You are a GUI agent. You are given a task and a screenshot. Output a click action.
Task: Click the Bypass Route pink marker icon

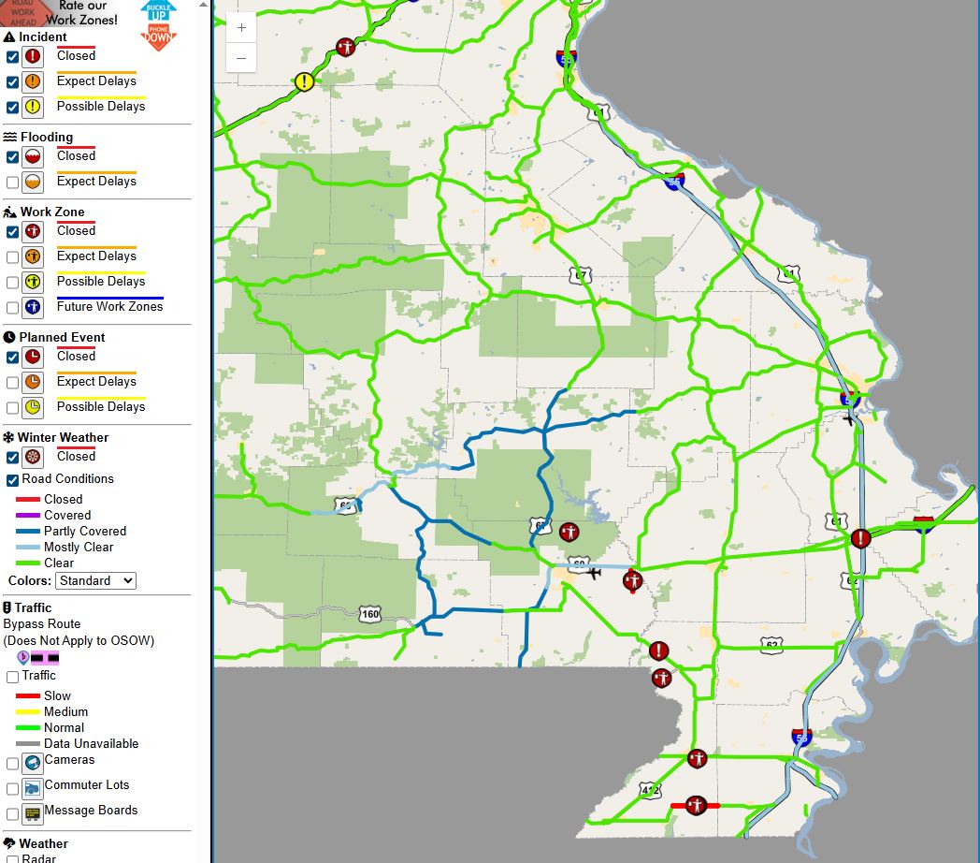click(x=23, y=657)
